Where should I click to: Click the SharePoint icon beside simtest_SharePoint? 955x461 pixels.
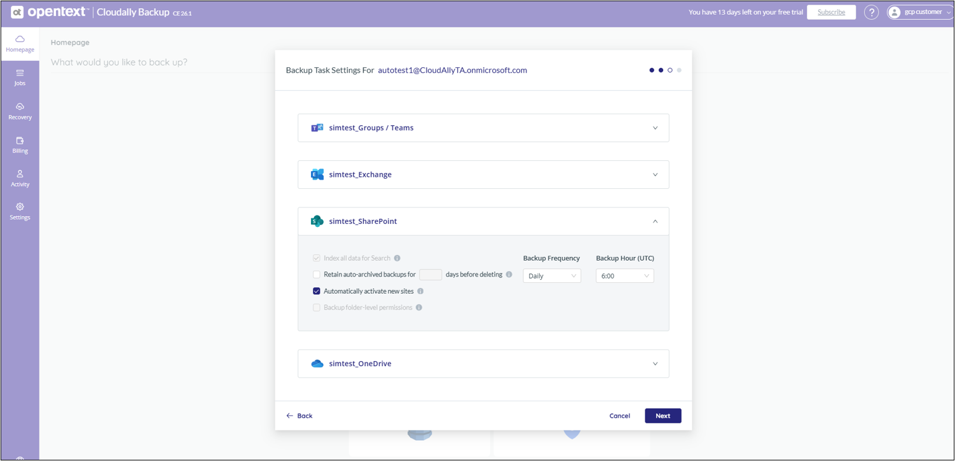pos(317,221)
